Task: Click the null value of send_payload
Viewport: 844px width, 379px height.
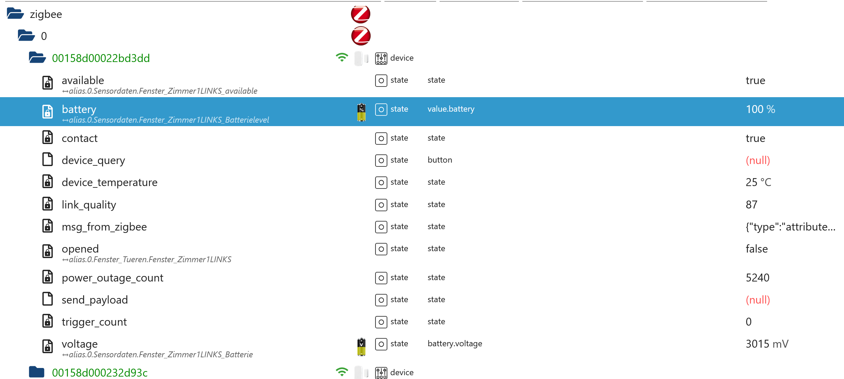Action: [757, 300]
